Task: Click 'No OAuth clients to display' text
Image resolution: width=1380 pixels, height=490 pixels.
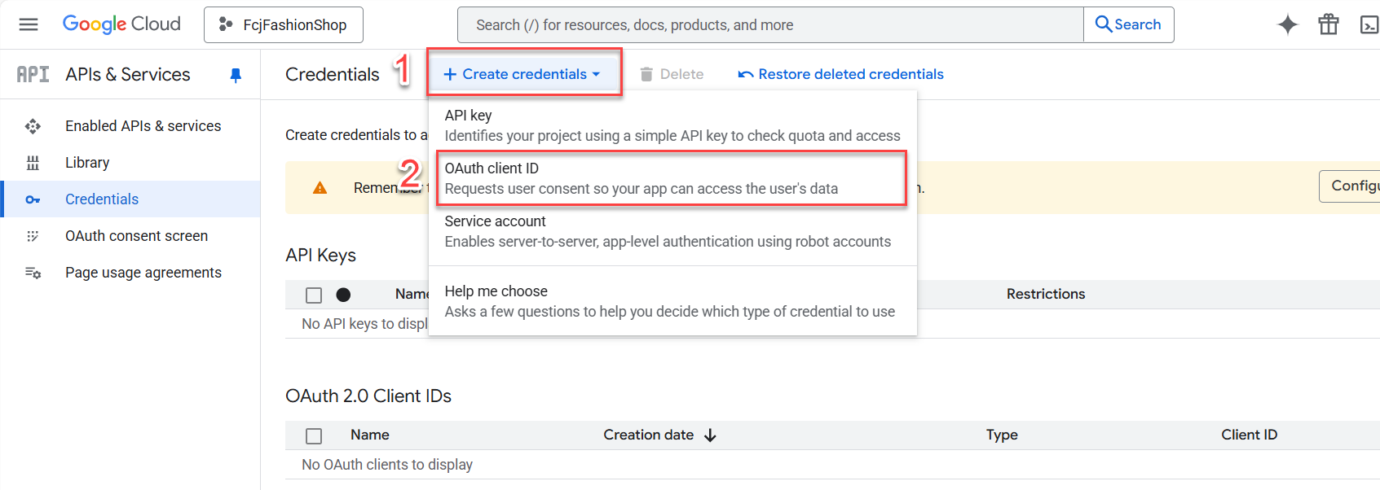Action: (387, 465)
